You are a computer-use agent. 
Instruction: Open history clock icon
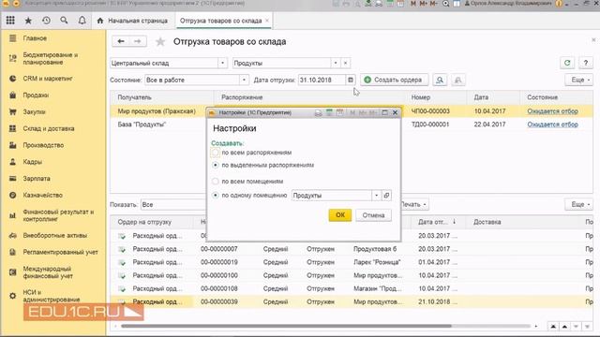point(46,21)
